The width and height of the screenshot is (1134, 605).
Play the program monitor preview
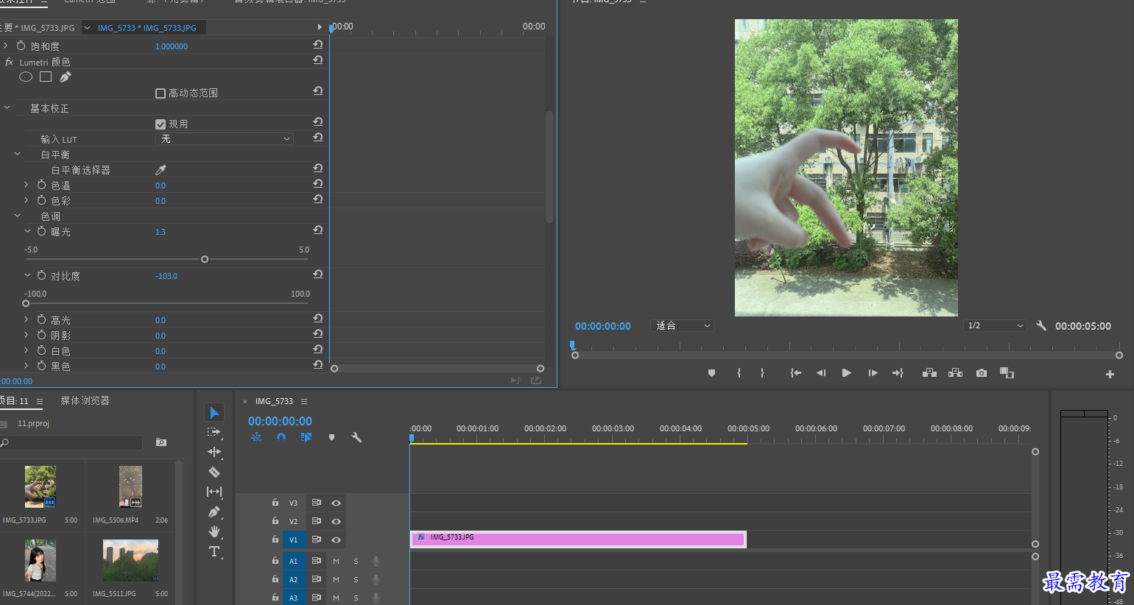pos(847,373)
